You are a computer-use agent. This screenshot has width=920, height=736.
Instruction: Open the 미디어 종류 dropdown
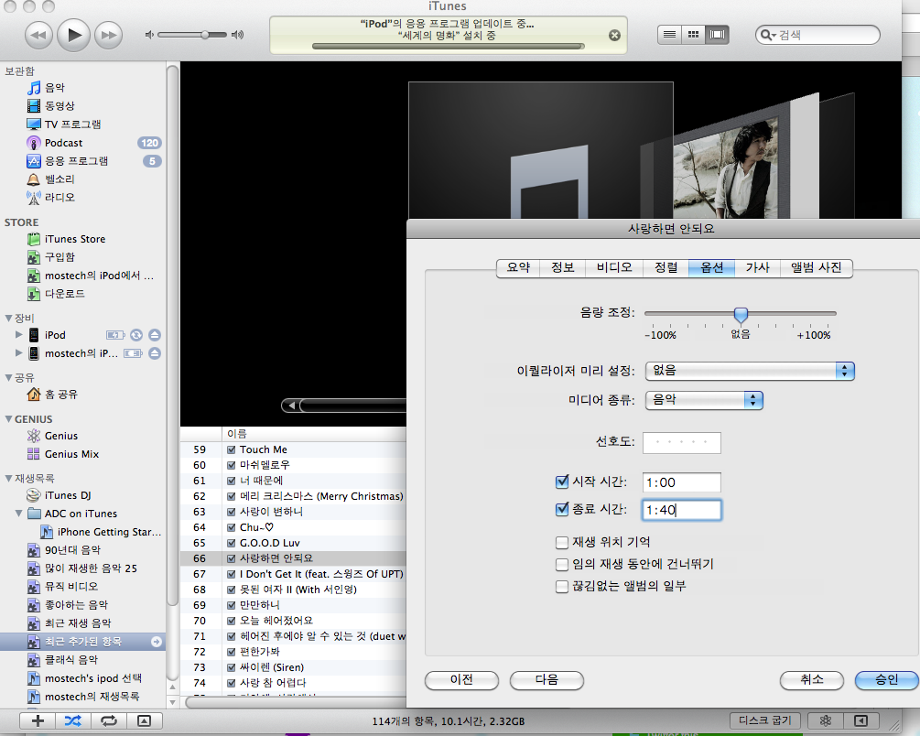click(x=704, y=400)
